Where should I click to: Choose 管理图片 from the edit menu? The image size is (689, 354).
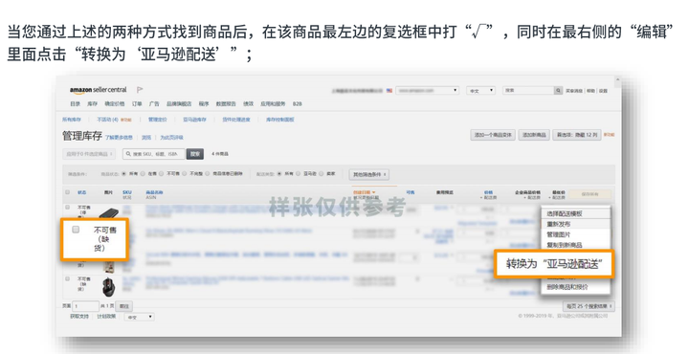[559, 234]
